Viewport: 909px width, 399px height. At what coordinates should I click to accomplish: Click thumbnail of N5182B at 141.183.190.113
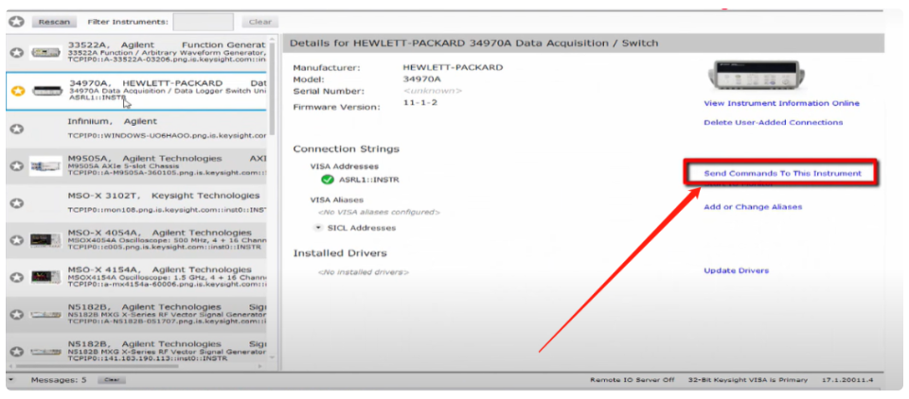[x=45, y=352]
